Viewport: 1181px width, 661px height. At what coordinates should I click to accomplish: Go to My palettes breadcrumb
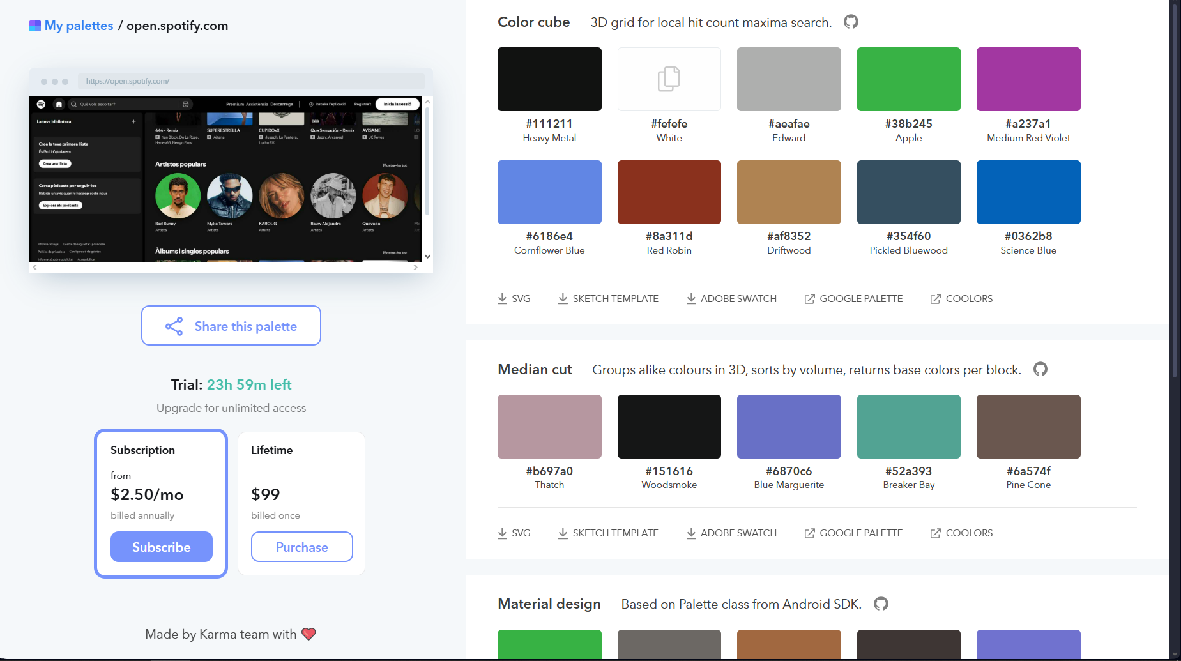coord(79,26)
